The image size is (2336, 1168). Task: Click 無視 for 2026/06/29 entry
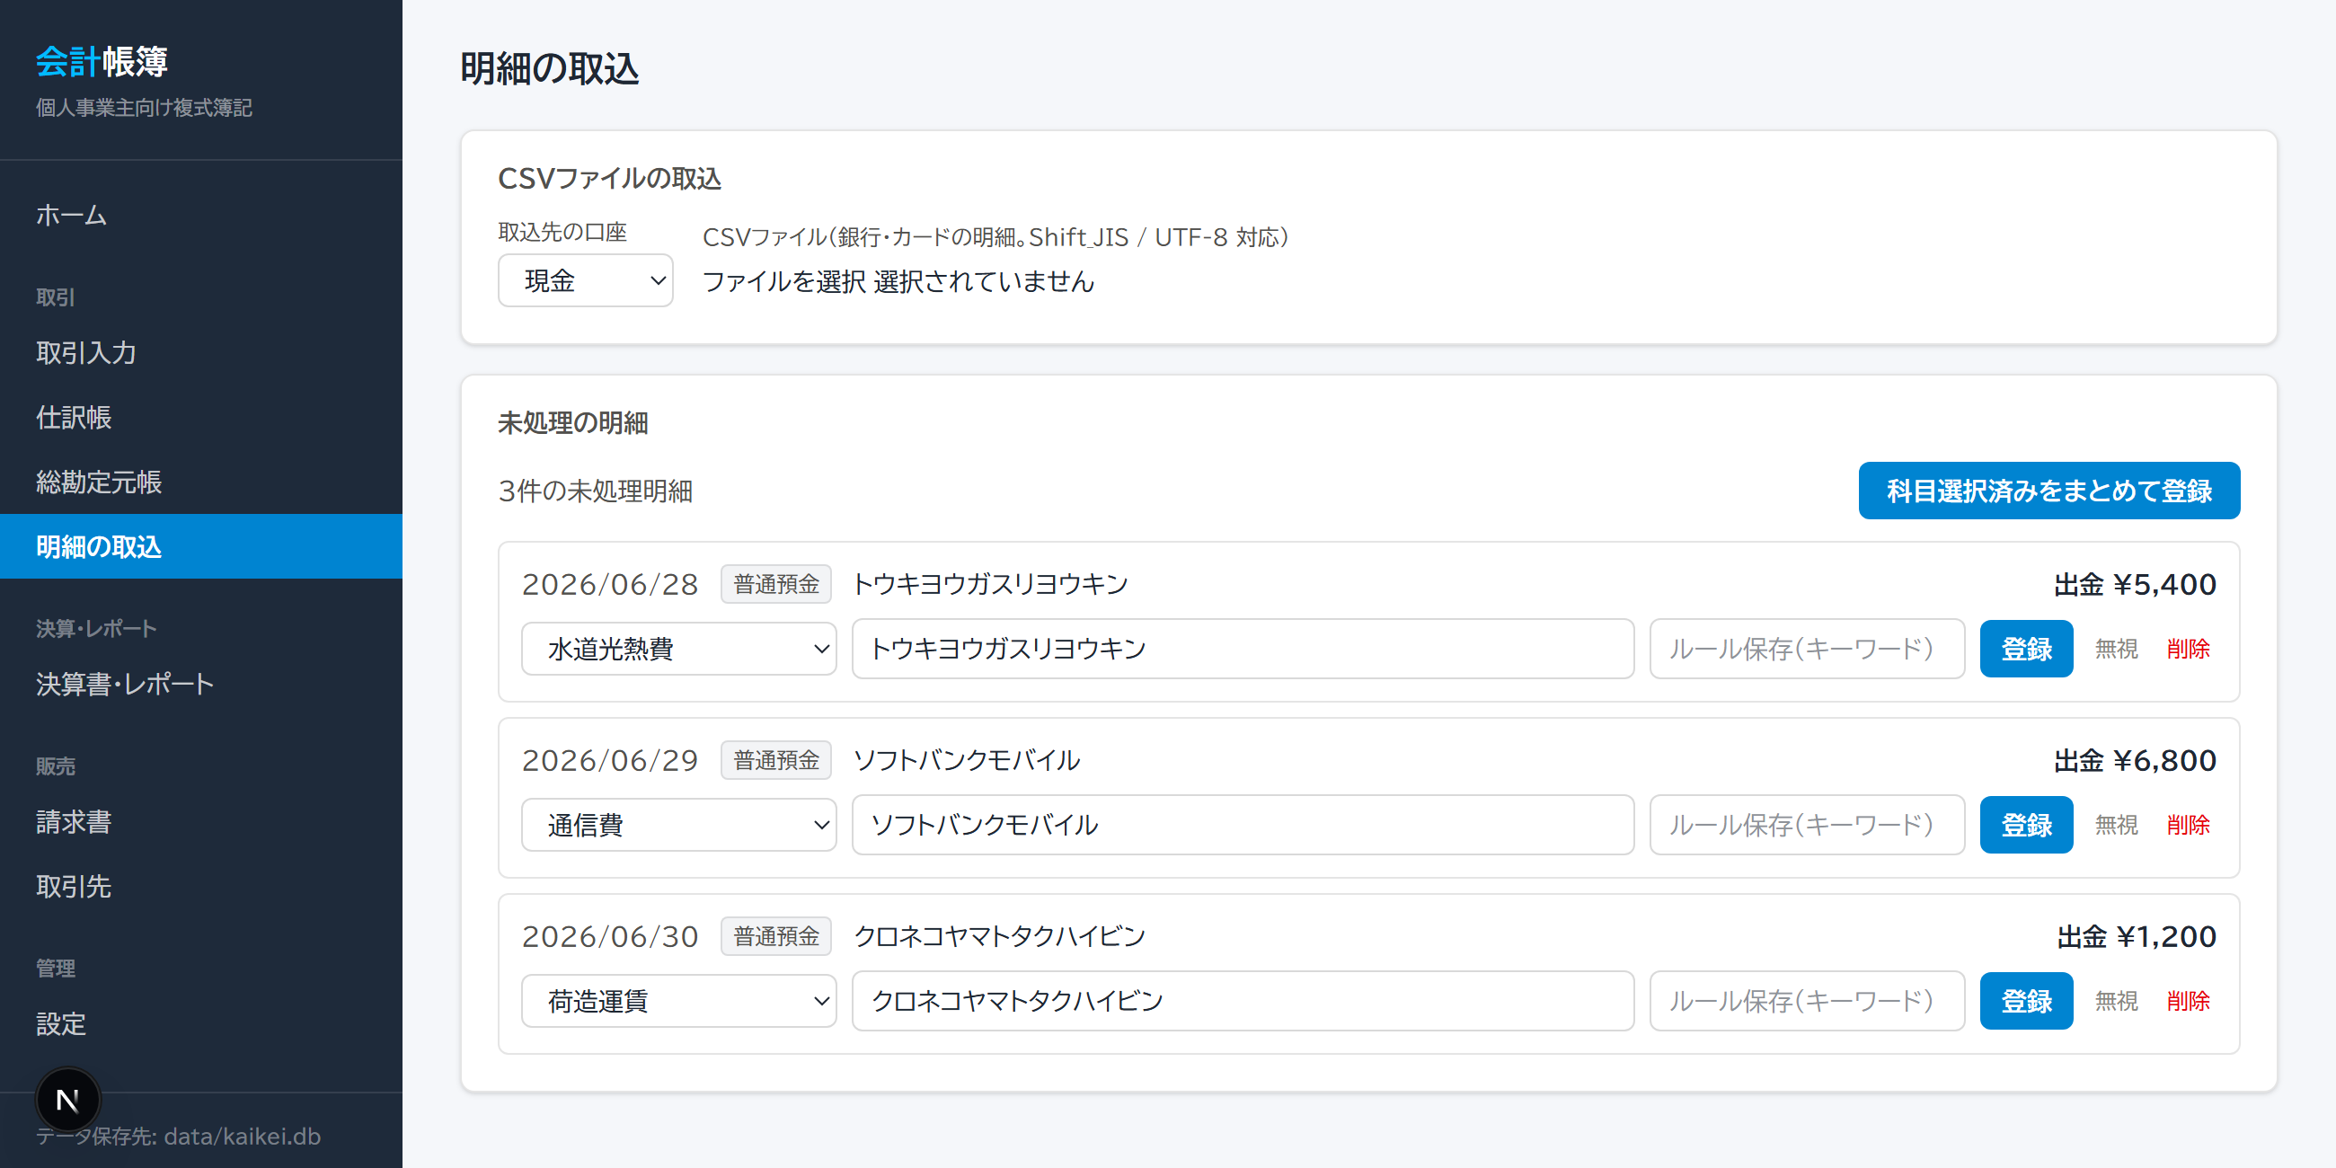(x=2117, y=824)
